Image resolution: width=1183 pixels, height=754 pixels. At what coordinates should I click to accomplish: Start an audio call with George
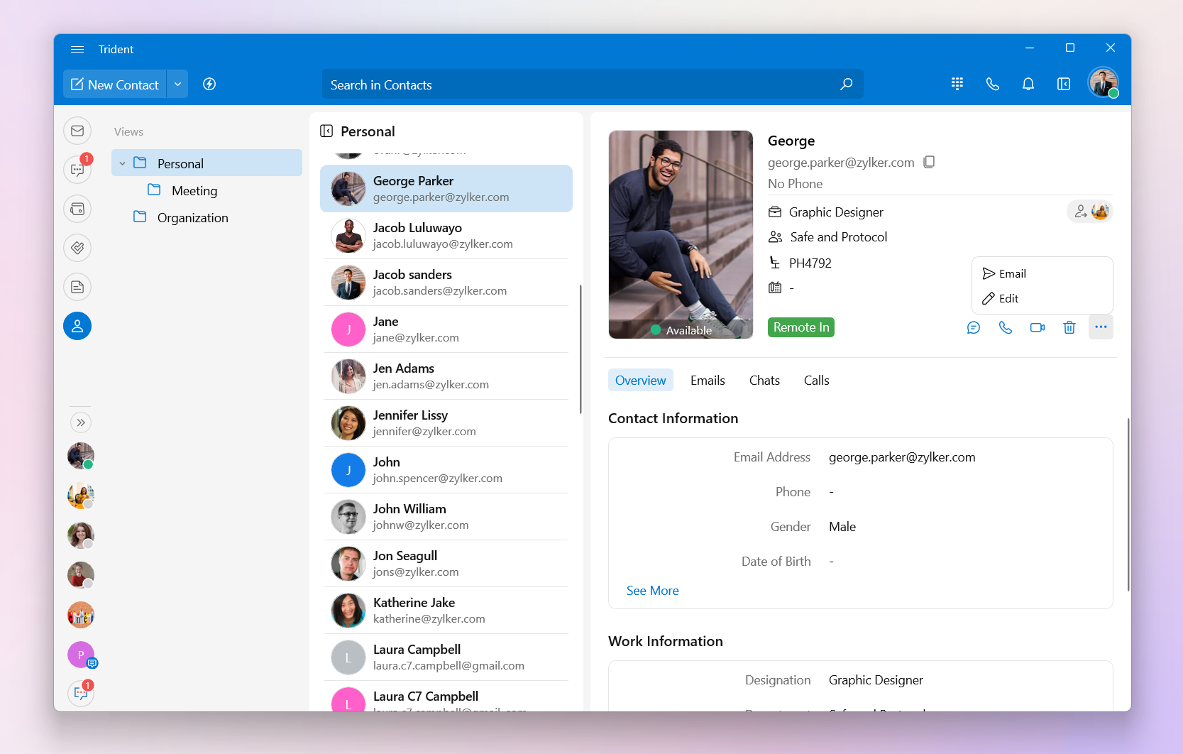[1006, 327]
